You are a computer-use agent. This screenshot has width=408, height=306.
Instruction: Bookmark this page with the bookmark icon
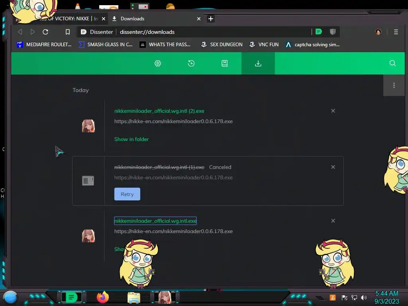(x=68, y=32)
